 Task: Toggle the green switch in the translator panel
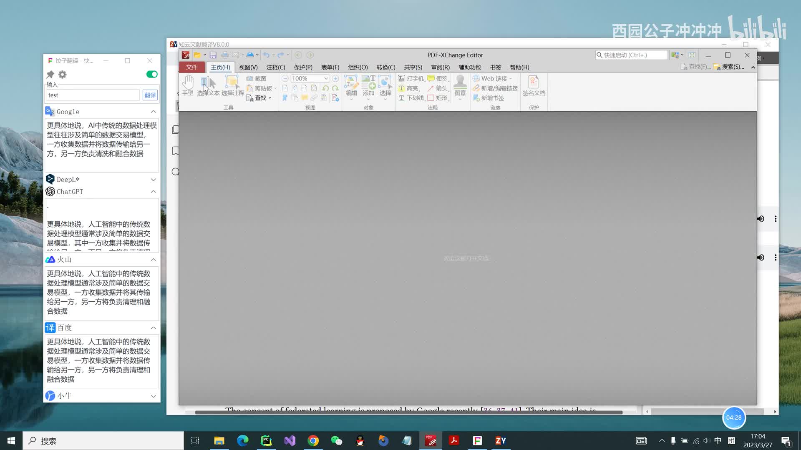click(152, 74)
